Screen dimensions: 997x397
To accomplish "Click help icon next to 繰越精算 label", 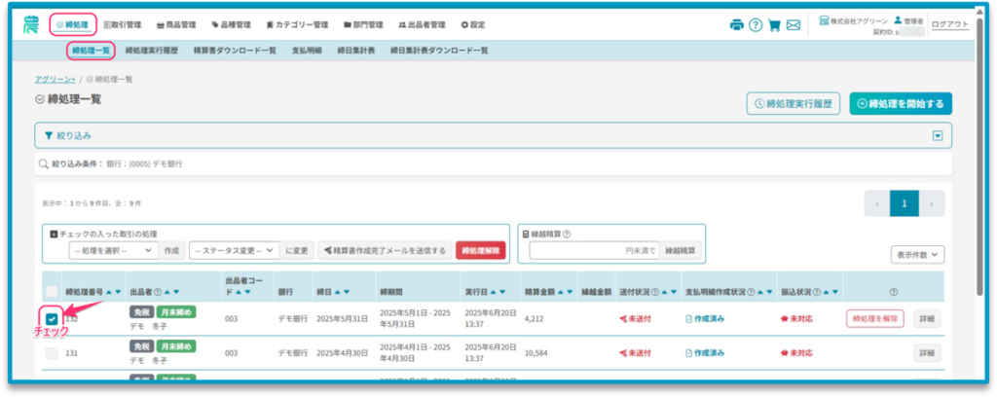I will (x=567, y=234).
